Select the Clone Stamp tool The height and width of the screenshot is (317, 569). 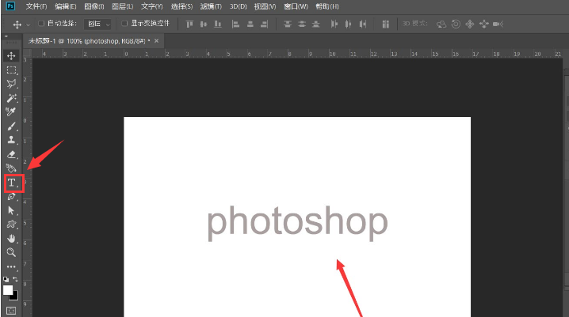point(11,140)
